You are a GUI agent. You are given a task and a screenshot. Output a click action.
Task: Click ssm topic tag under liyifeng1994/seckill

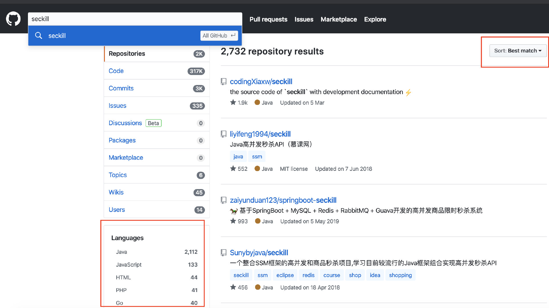pyautogui.click(x=257, y=157)
